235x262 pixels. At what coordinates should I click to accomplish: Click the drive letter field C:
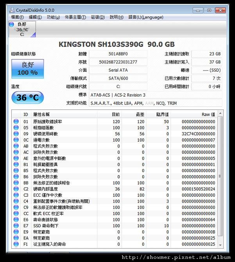pyautogui.click(x=118, y=86)
